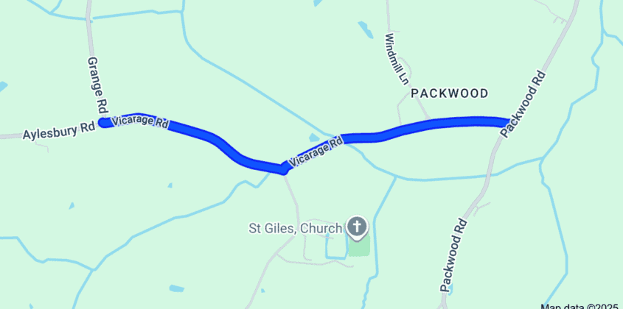Click the square moat outline left of churchyard

[x=336, y=247]
